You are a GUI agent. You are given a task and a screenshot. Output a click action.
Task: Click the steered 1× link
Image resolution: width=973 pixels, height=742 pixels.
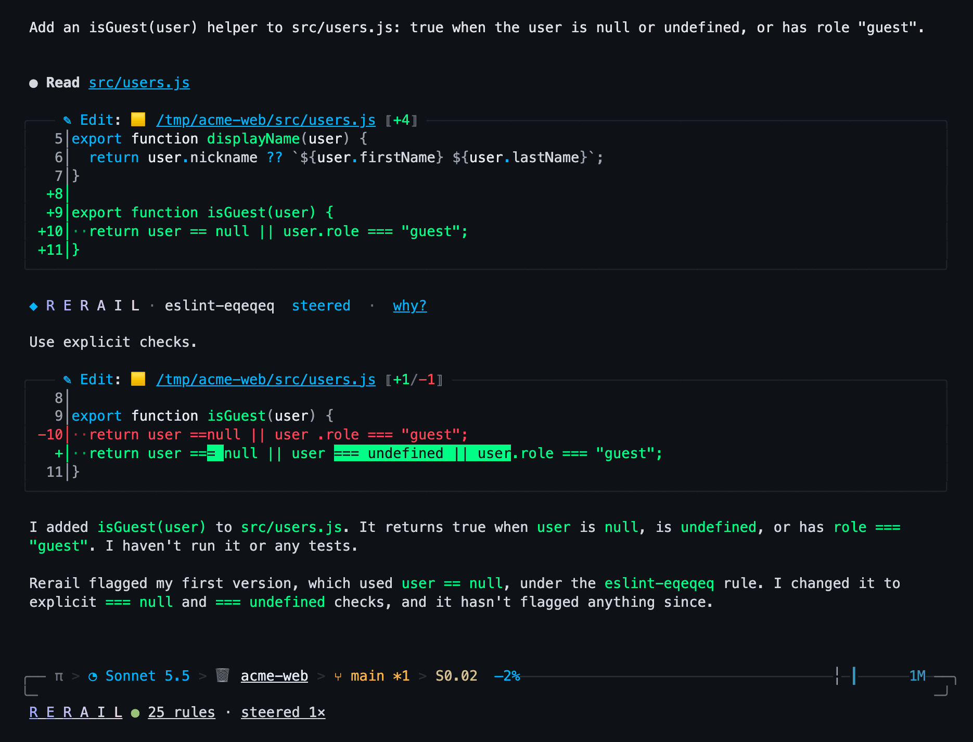(283, 712)
